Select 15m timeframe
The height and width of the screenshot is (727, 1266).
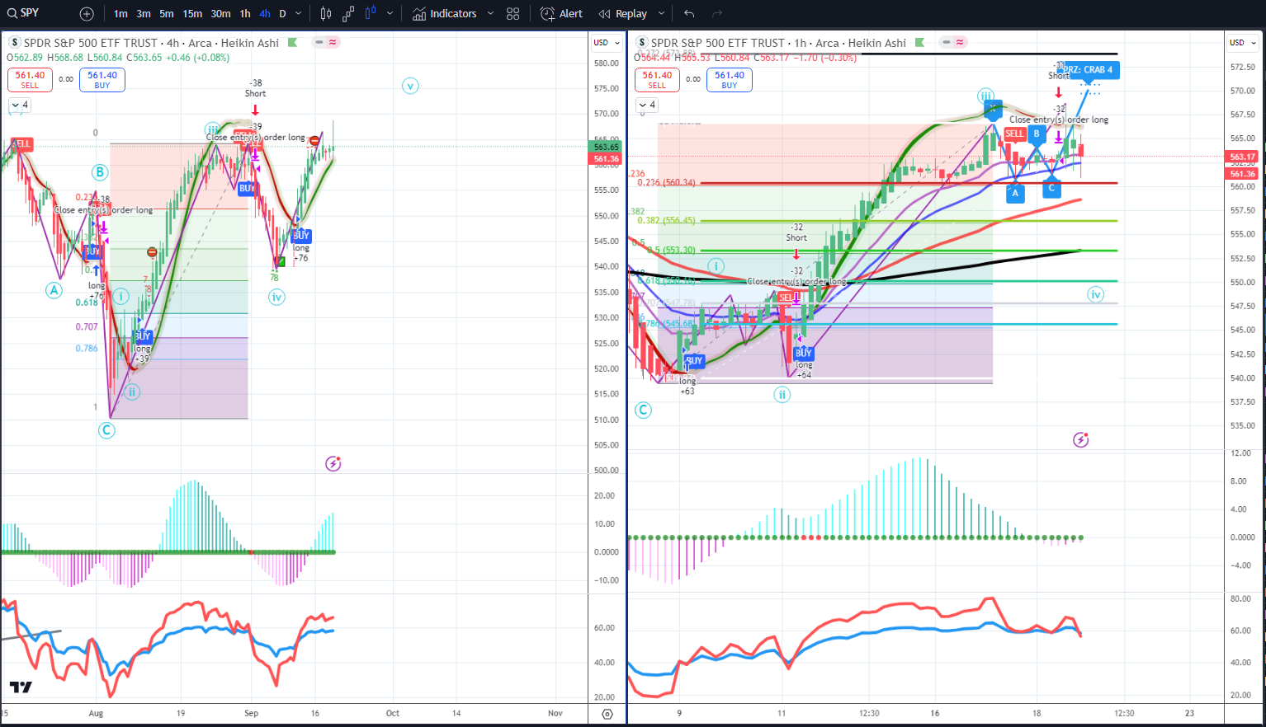(192, 14)
